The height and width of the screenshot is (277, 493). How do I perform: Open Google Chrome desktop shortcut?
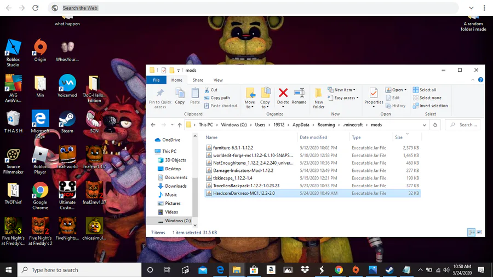coord(40,196)
